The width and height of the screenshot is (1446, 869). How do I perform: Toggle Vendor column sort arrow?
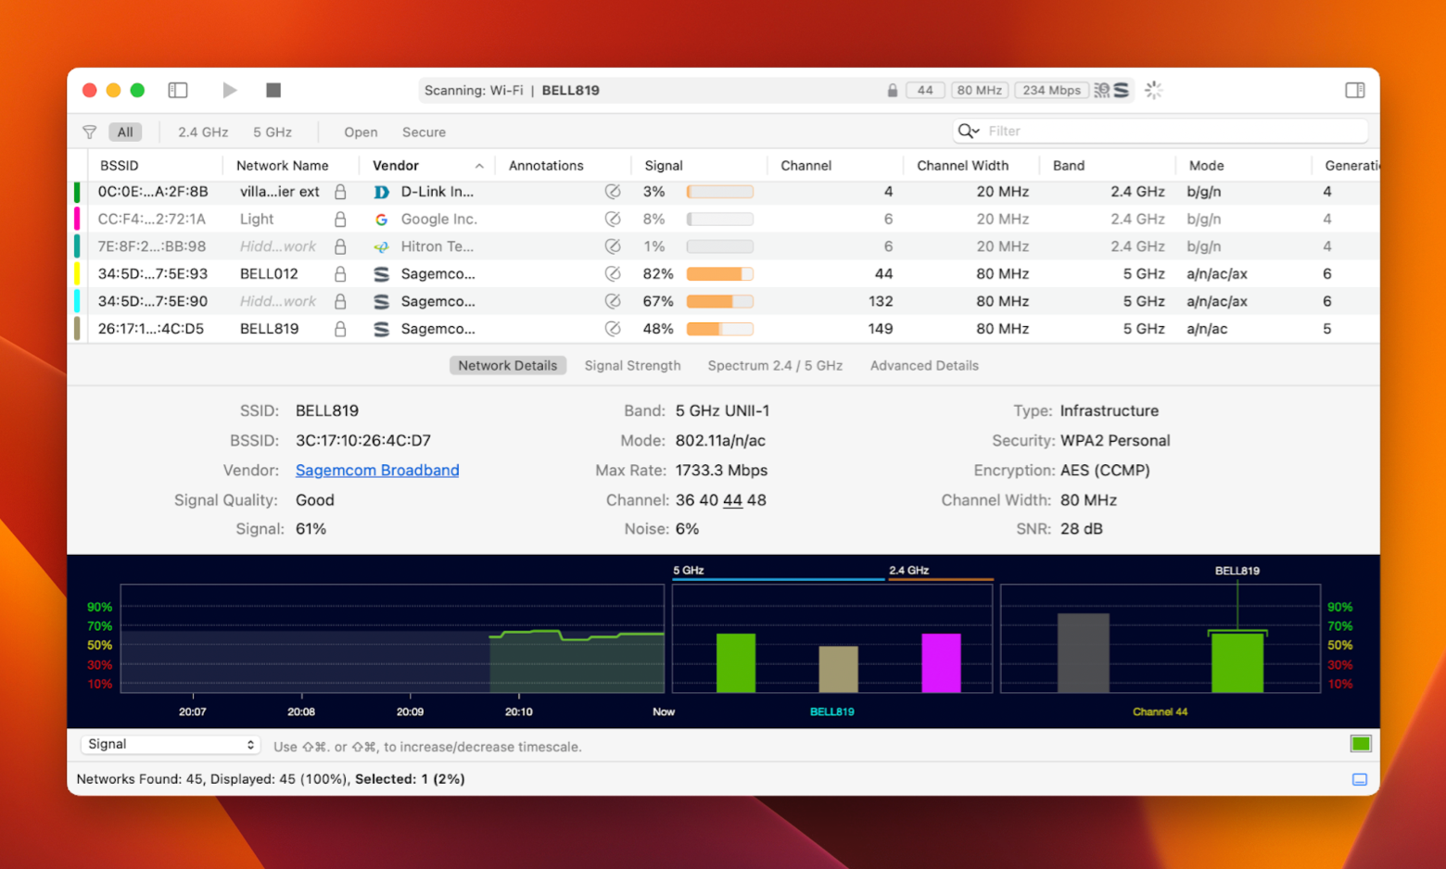[479, 166]
